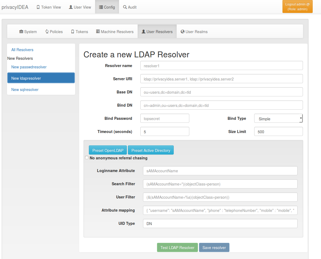Open New passwdresolver link
Screen dimensions: 321x259
point(29,67)
